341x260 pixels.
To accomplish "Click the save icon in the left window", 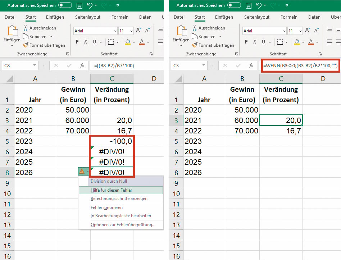I will (79, 6).
